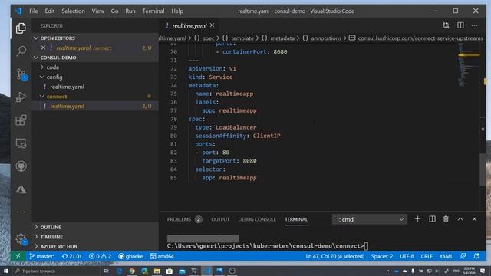This screenshot has height=276, width=491.
Task: Open the Run and Debug view
Action: pyautogui.click(x=21, y=97)
